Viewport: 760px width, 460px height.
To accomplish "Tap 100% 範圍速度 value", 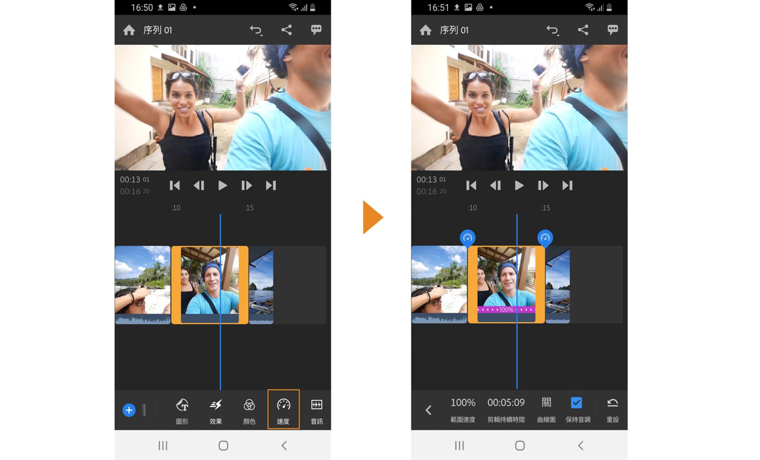I will point(463,403).
